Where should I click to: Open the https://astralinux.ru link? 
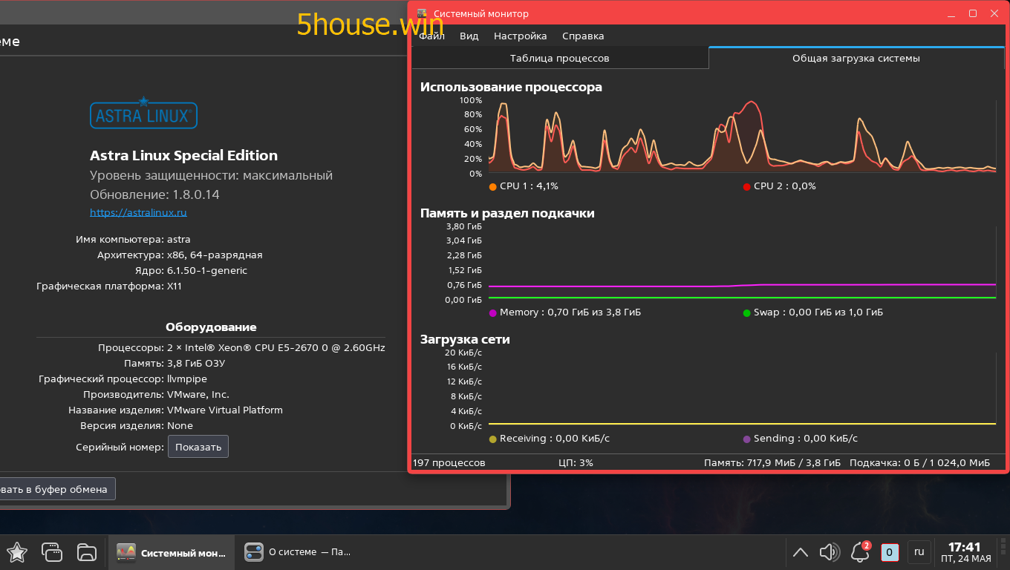click(138, 212)
